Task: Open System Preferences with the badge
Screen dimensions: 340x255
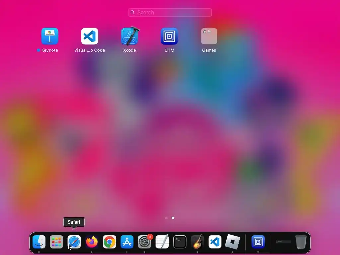Action: point(145,242)
